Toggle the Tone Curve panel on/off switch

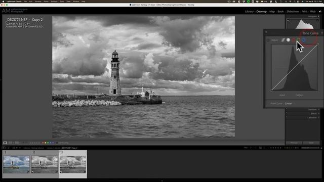pos(266,32)
